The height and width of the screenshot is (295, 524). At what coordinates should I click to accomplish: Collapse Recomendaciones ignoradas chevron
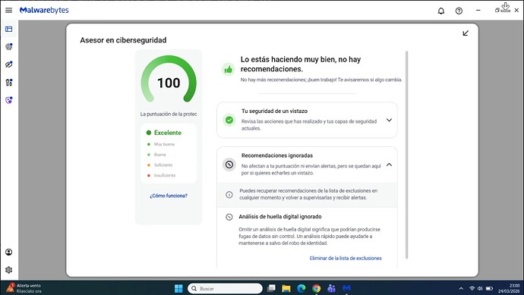click(x=389, y=165)
